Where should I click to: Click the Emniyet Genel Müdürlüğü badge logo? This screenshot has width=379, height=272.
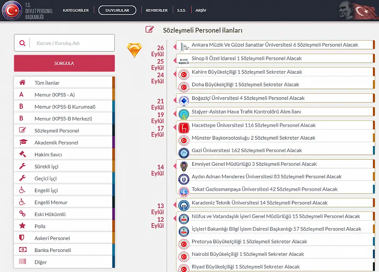(184, 166)
